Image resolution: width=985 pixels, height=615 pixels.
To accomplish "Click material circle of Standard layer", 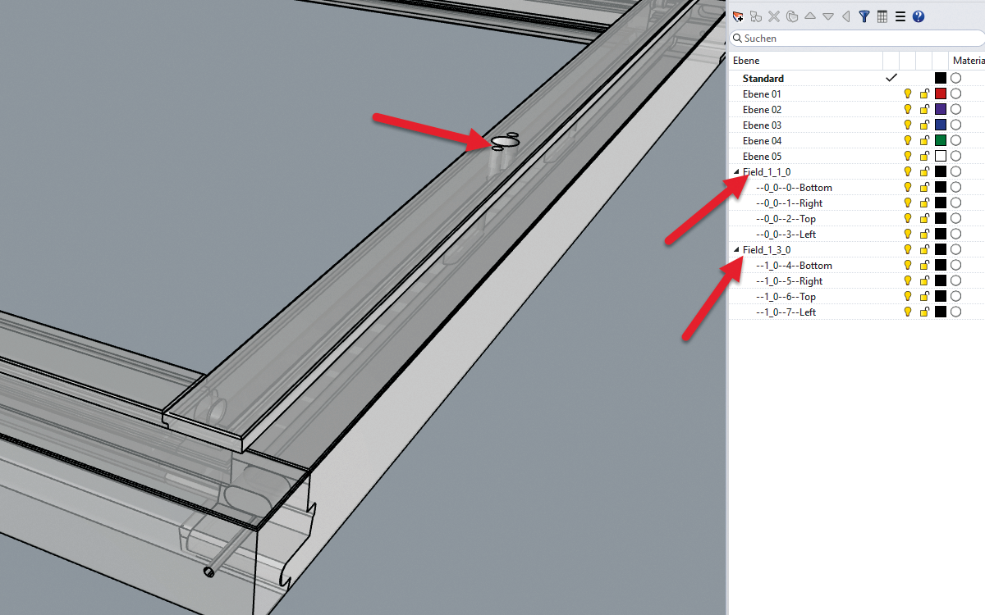I will click(956, 79).
